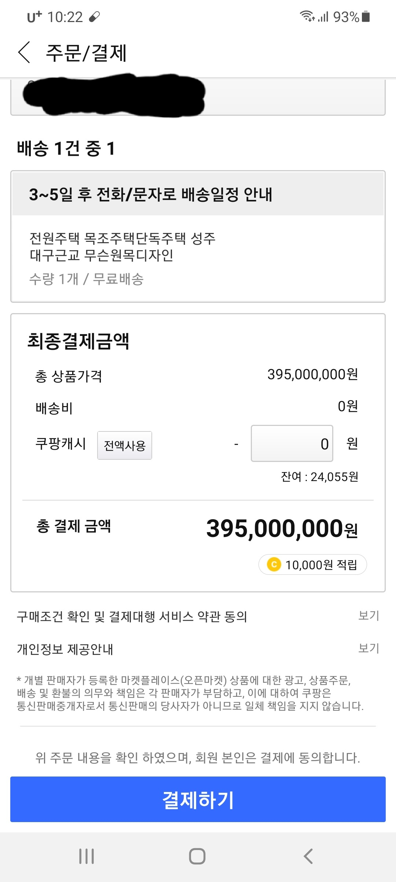
Task: Tap the 총 결제 금액 395,000,000원 total
Action: click(282, 528)
